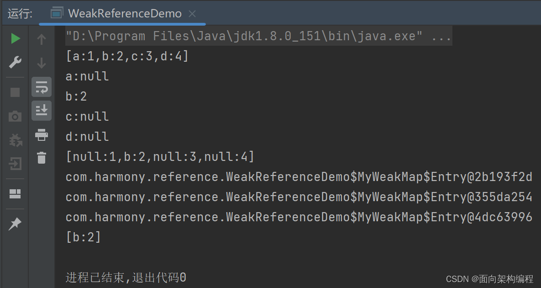
Task: Select the WeakReferenceDemo run tab
Action: [123, 13]
